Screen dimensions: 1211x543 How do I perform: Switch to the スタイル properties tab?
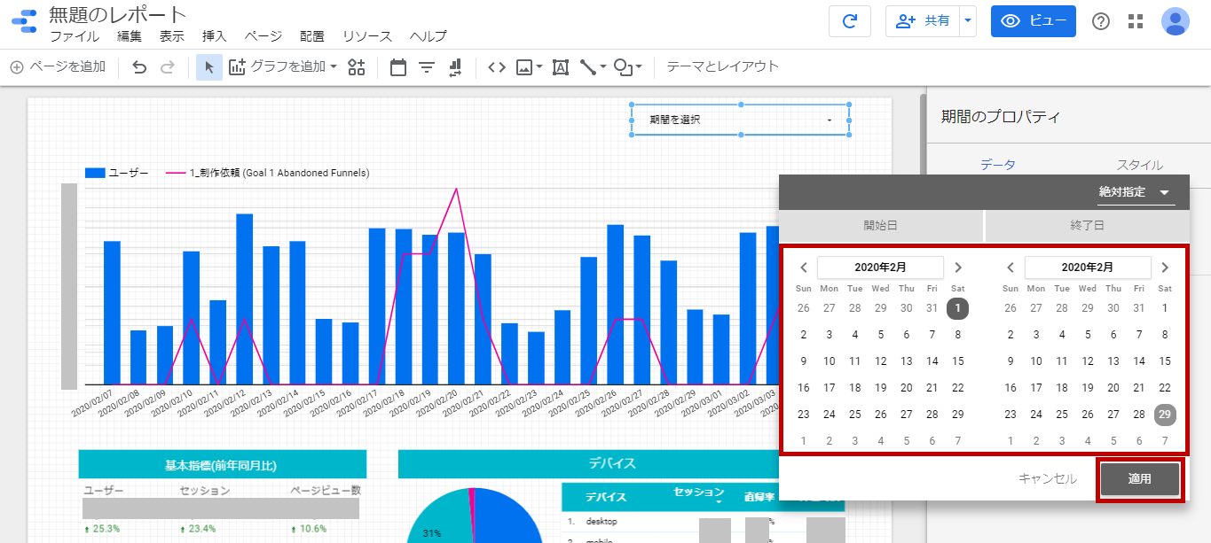(1139, 165)
